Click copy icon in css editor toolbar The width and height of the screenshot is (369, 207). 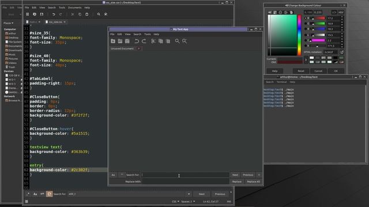(x=80, y=14)
